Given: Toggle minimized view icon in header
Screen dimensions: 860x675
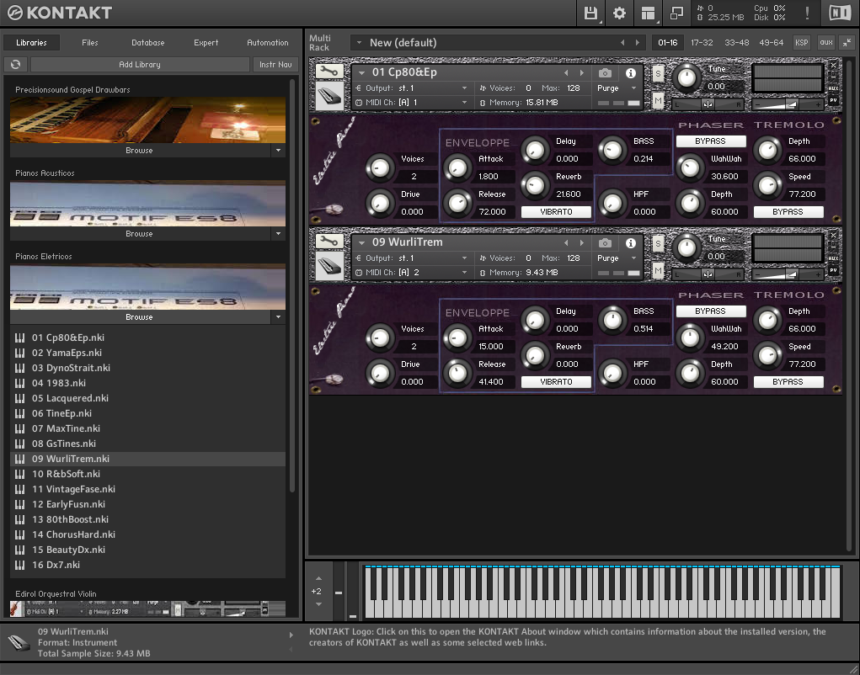Looking at the screenshot, I should coord(677,13).
